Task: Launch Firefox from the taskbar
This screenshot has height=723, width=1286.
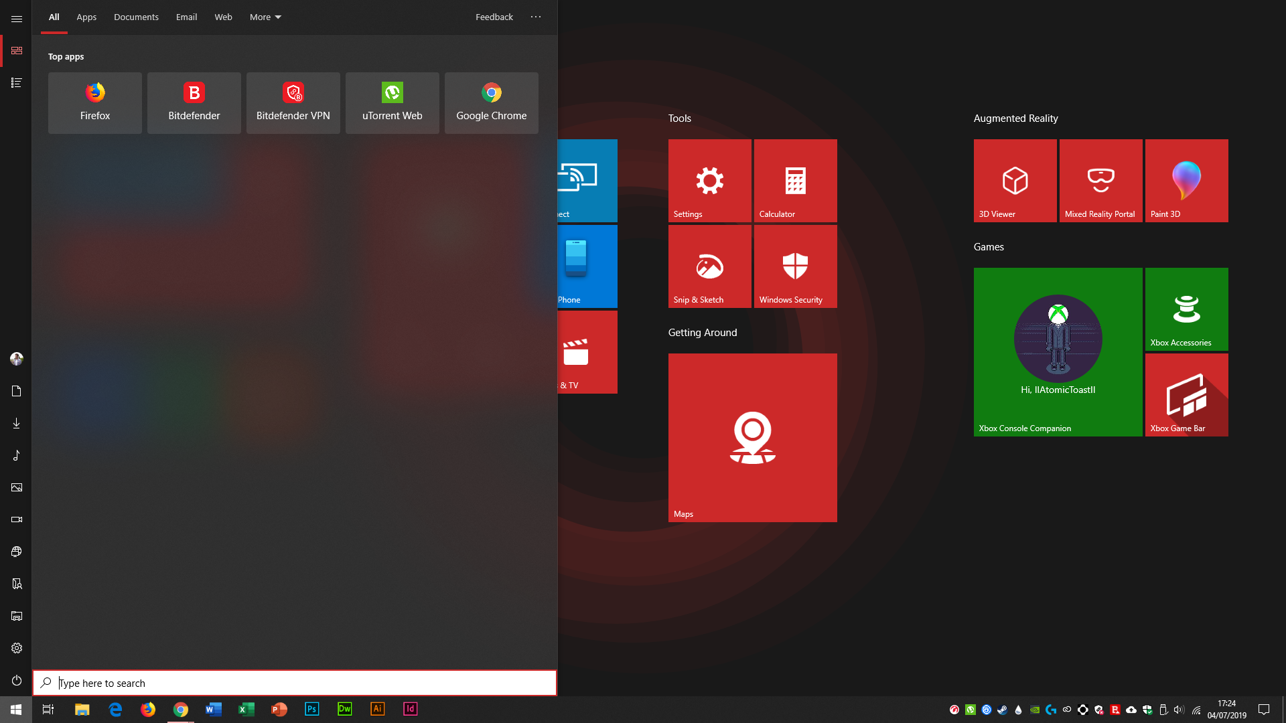Action: (148, 710)
